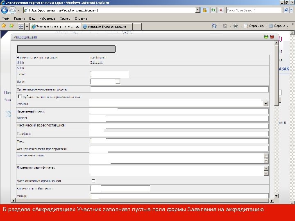Click the green Refresh page icon
295x221 pixels.
(x=213, y=10)
